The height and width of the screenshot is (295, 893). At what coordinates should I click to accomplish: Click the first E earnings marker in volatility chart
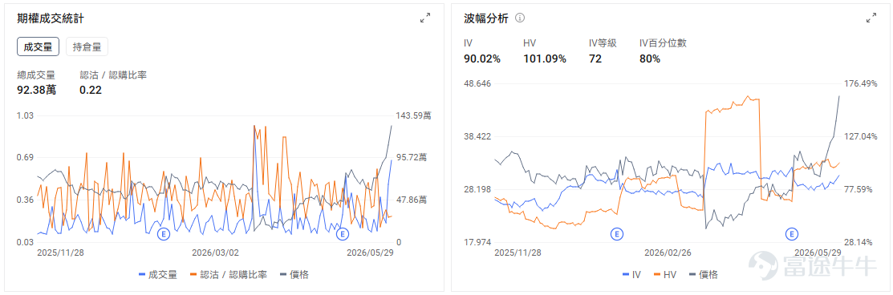(x=616, y=233)
